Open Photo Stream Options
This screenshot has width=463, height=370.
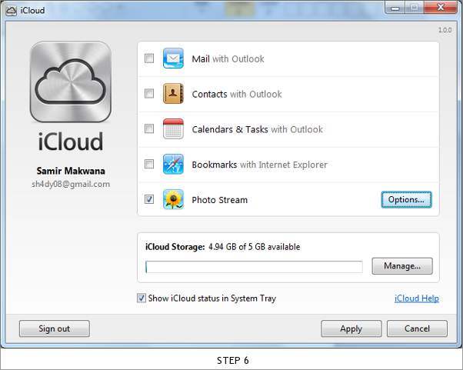click(406, 200)
